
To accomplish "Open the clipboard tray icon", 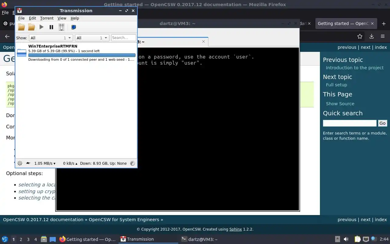I will tap(358, 239).
